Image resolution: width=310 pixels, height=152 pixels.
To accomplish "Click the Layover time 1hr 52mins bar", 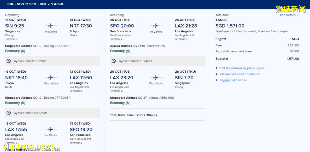I will [x=158, y=61].
